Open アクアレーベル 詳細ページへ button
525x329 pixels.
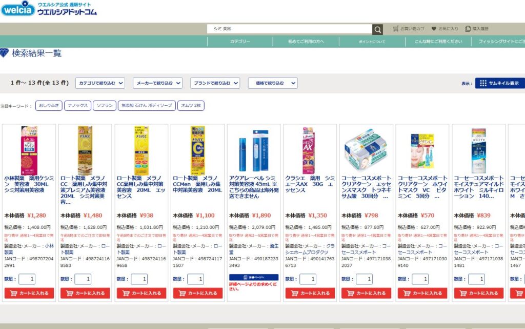coord(254,277)
